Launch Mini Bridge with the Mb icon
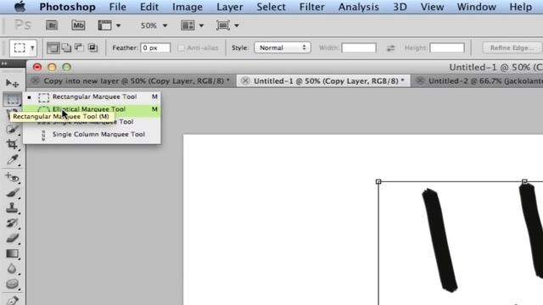 click(78, 25)
